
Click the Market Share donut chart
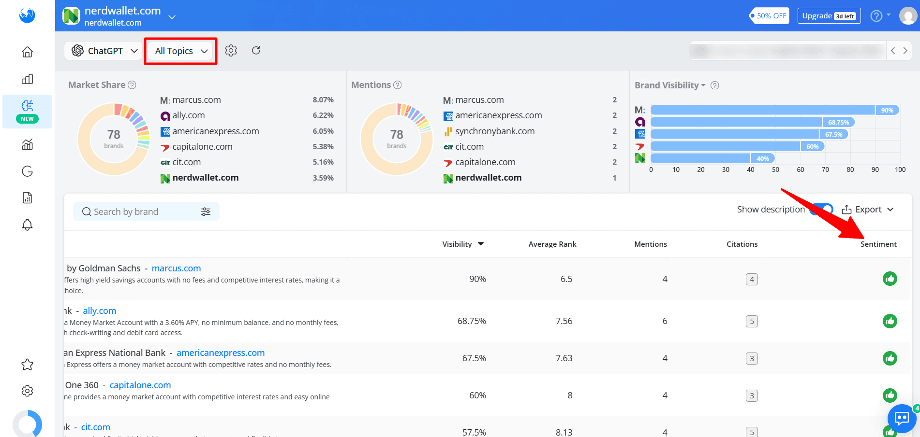pos(114,139)
